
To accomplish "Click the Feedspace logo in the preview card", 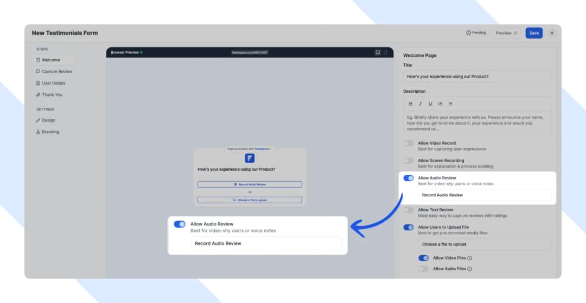I will pos(250,158).
